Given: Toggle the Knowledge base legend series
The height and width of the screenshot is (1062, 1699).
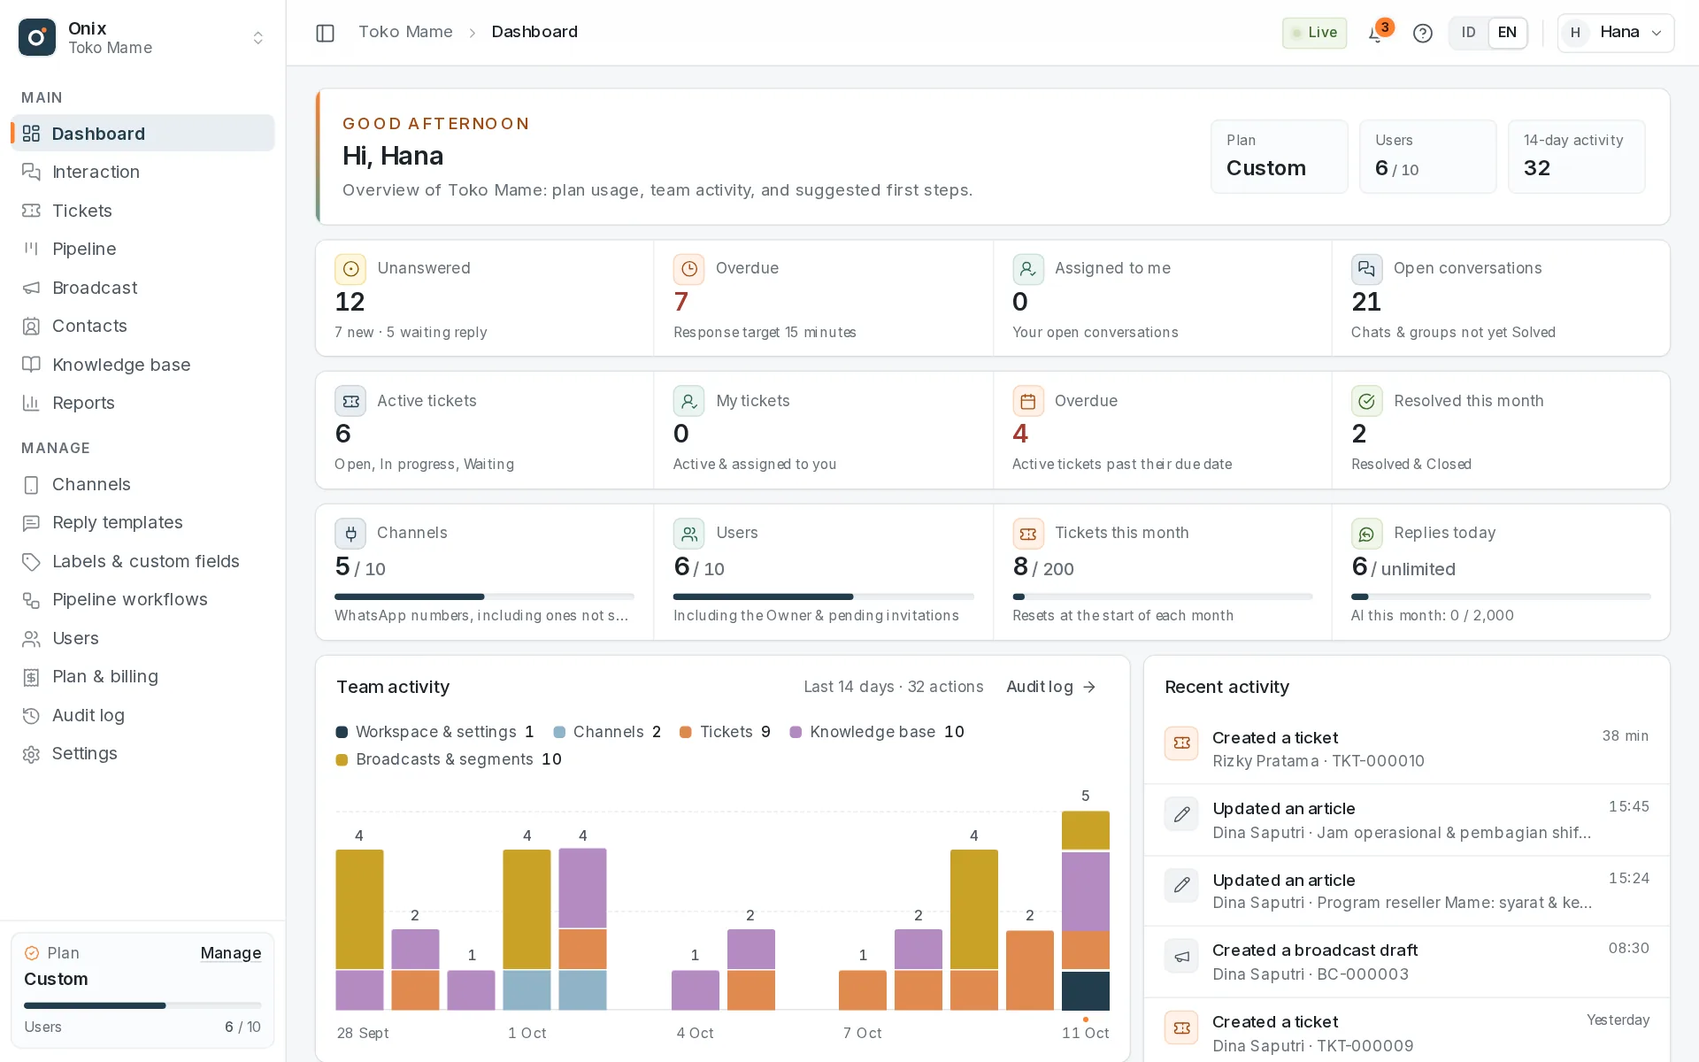Looking at the screenshot, I should point(877,732).
